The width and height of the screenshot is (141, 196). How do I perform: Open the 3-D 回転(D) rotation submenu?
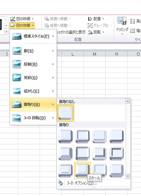[x=33, y=118]
